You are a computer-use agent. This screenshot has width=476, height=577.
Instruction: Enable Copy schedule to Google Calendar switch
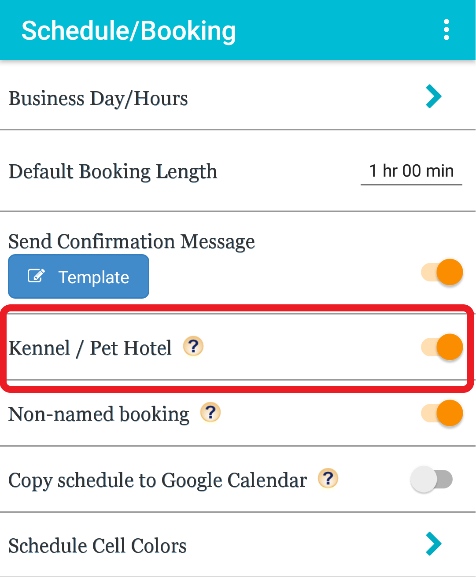432,479
